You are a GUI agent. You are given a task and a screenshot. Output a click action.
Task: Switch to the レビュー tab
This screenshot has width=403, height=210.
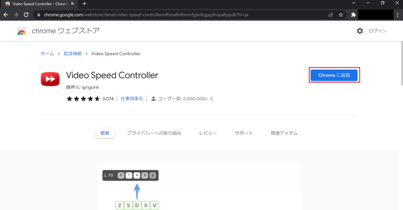click(x=208, y=133)
